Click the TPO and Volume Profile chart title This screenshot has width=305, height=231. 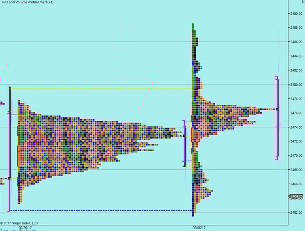[27, 3]
